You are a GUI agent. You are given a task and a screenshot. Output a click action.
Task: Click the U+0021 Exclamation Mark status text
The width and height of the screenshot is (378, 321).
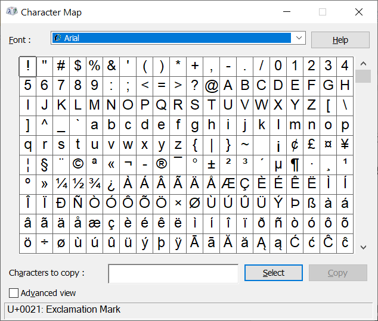click(64, 310)
